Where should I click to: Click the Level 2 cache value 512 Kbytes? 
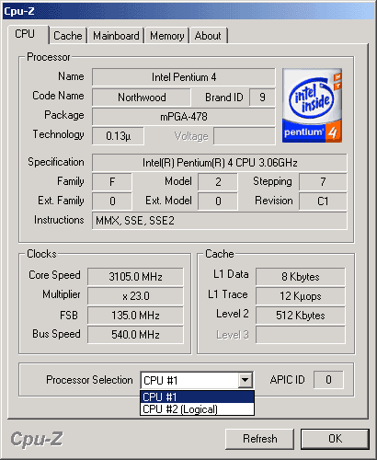[x=301, y=316]
